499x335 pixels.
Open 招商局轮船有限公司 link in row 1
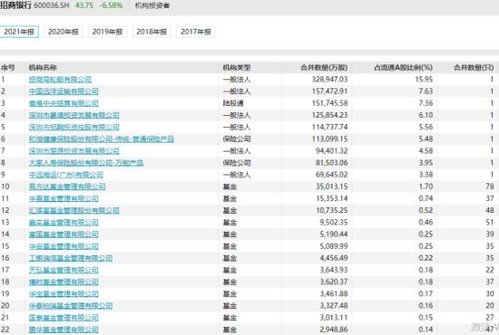(x=60, y=80)
